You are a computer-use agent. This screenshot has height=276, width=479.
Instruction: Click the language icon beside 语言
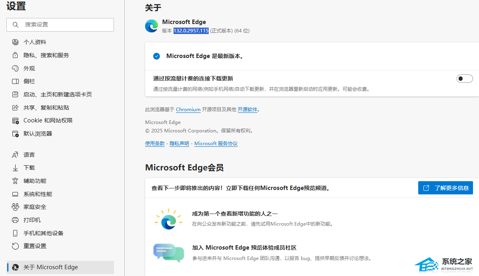(x=15, y=155)
